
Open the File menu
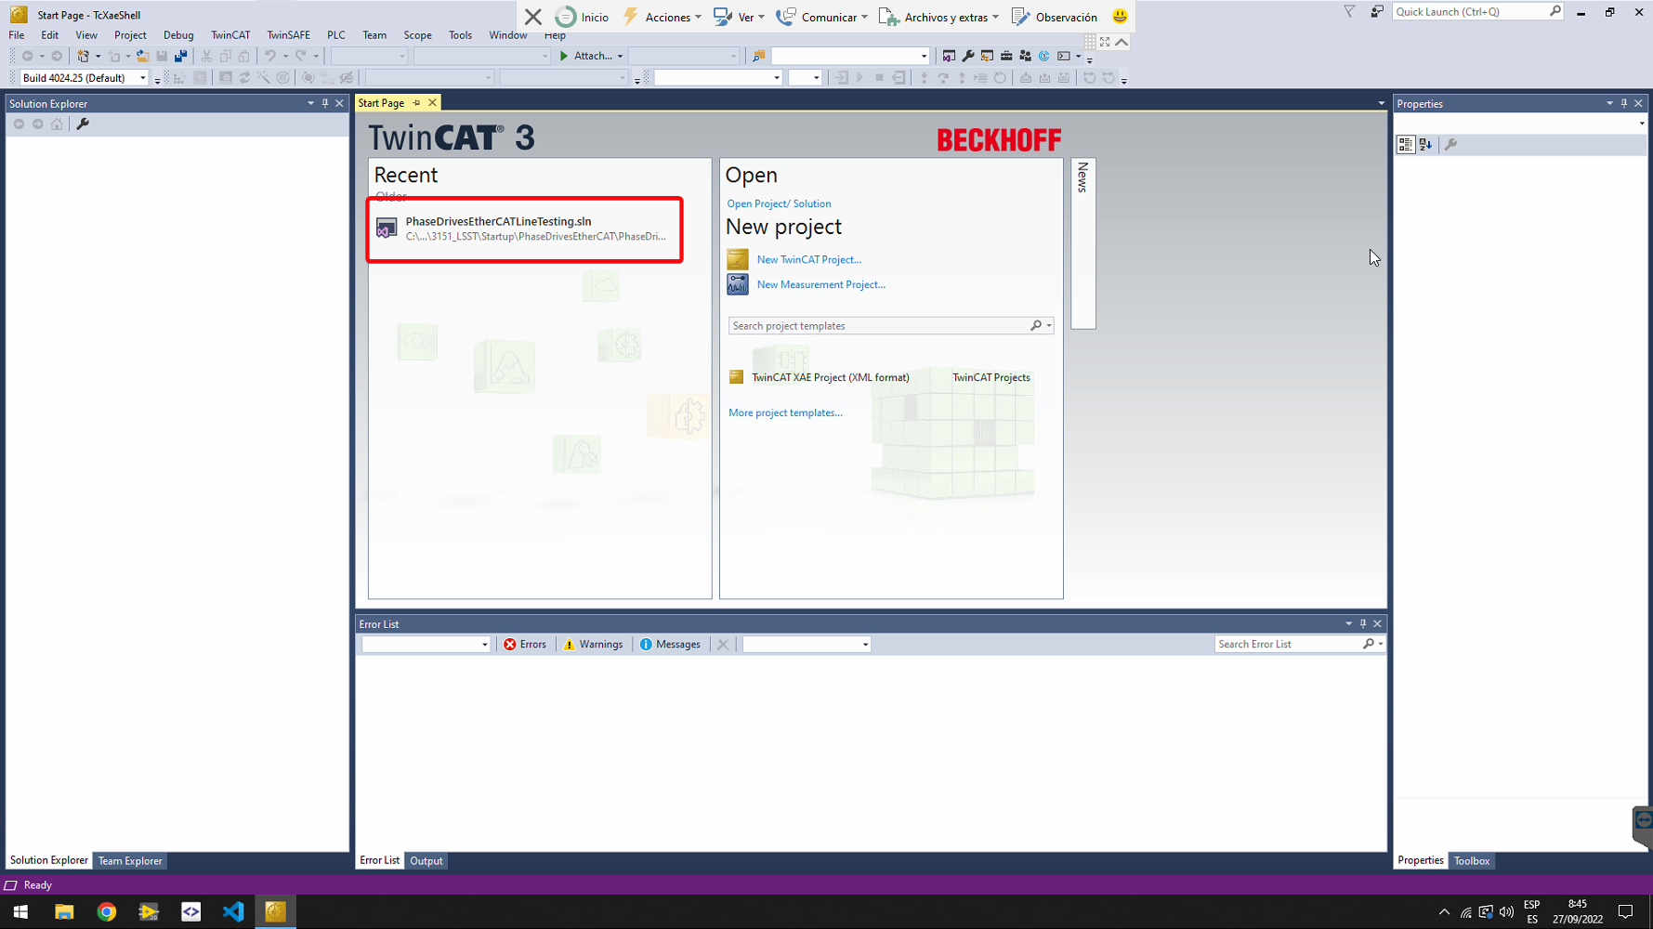click(x=17, y=35)
